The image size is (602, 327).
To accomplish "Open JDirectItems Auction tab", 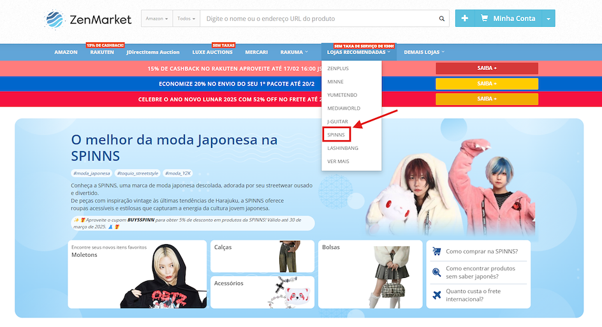I will click(x=153, y=52).
